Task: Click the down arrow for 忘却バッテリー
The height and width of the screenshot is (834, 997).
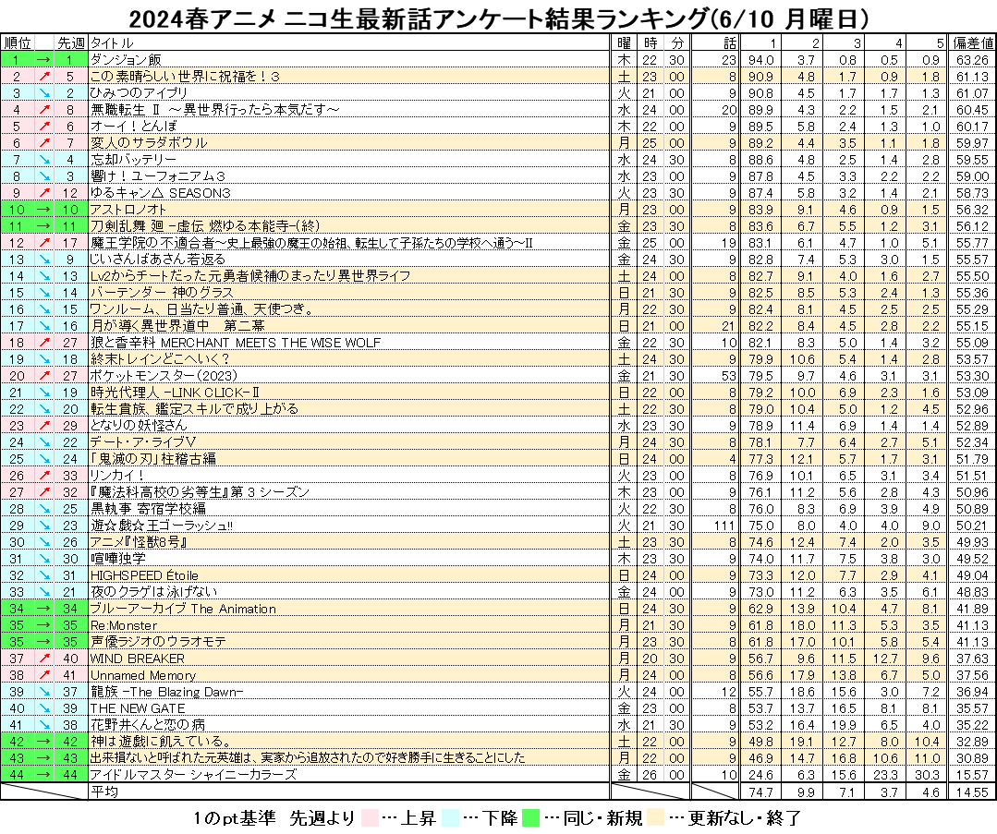Action: click(x=43, y=160)
